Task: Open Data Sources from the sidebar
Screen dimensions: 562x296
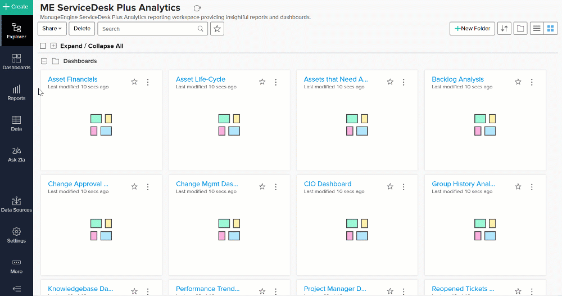Action: 16,204
